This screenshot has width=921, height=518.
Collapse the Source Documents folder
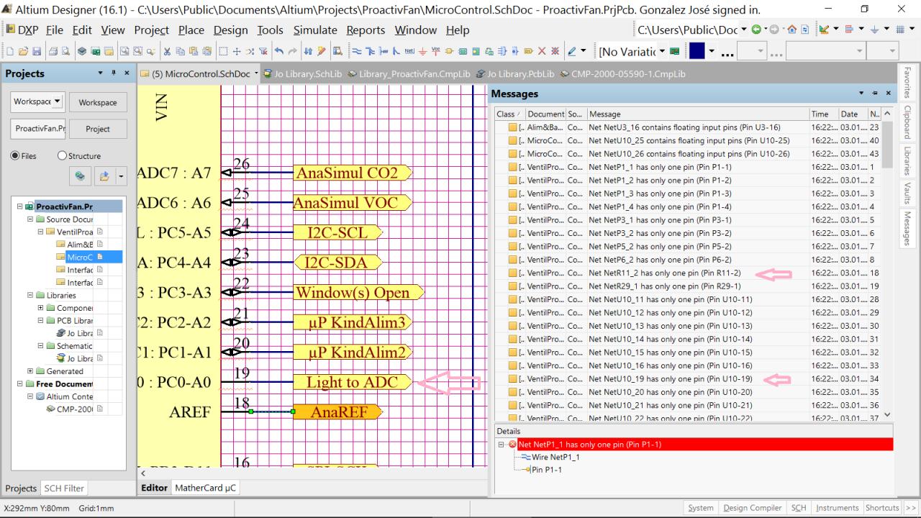pos(30,219)
